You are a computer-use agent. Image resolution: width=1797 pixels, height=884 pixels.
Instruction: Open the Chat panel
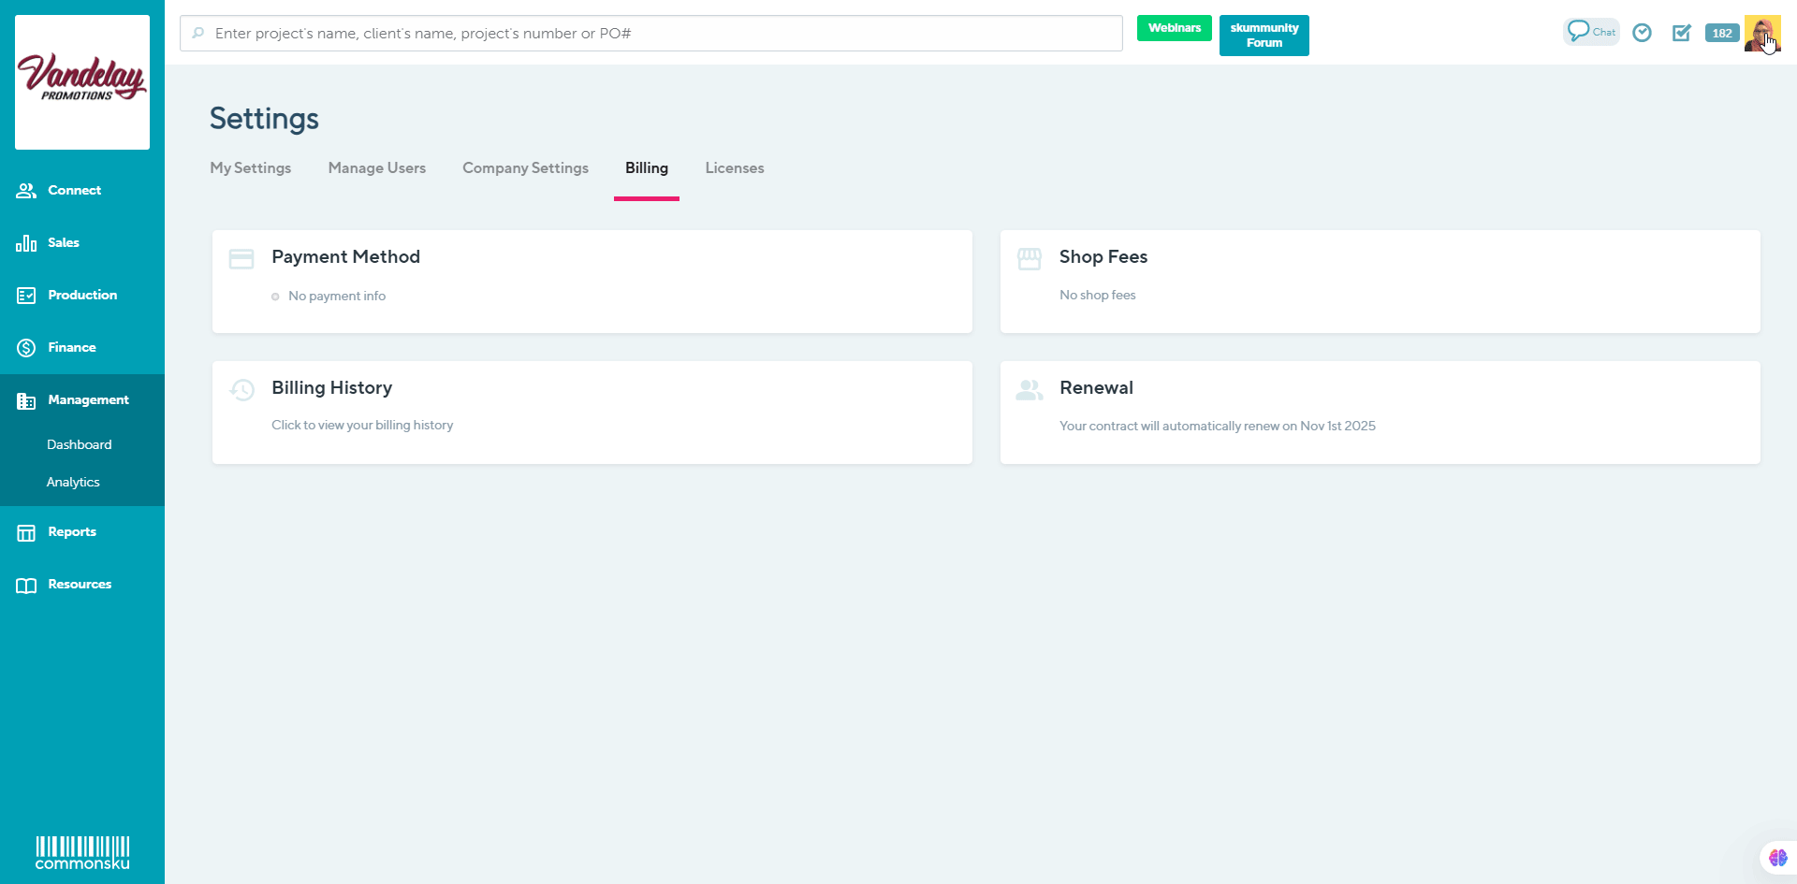coord(1590,31)
